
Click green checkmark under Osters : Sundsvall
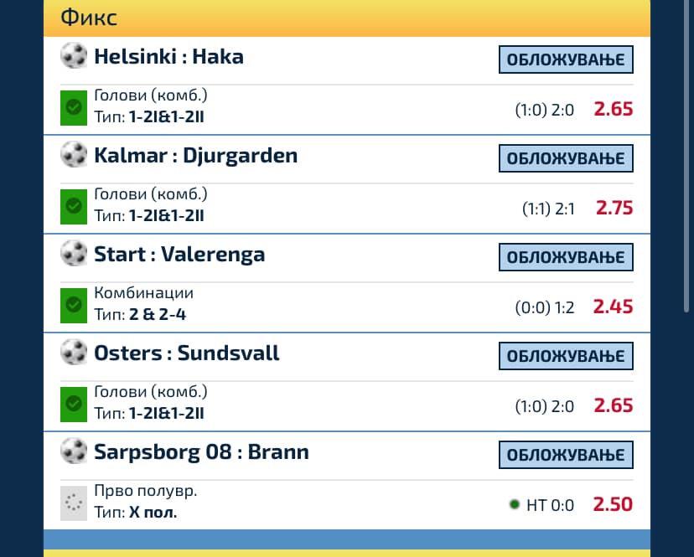74,405
